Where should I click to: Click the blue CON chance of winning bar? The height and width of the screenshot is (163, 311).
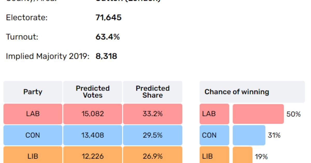tap(249, 135)
